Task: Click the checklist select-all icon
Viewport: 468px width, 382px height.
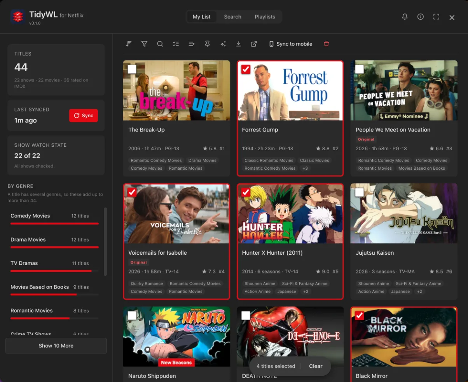Action: 176,44
